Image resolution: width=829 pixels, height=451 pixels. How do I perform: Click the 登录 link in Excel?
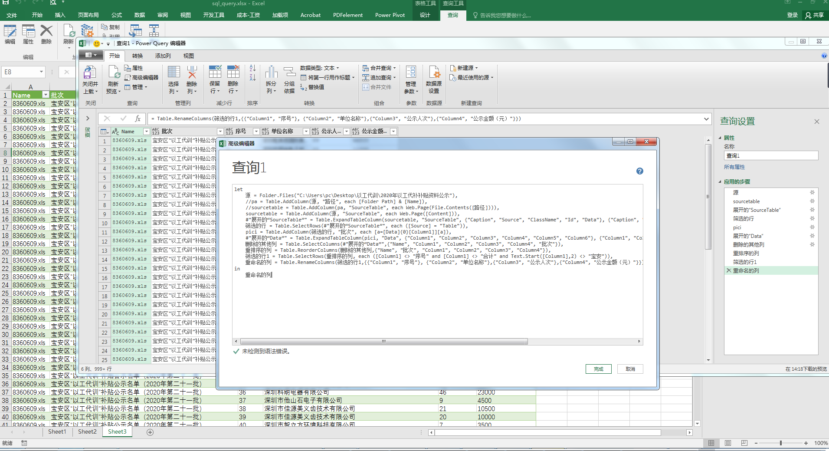click(792, 15)
